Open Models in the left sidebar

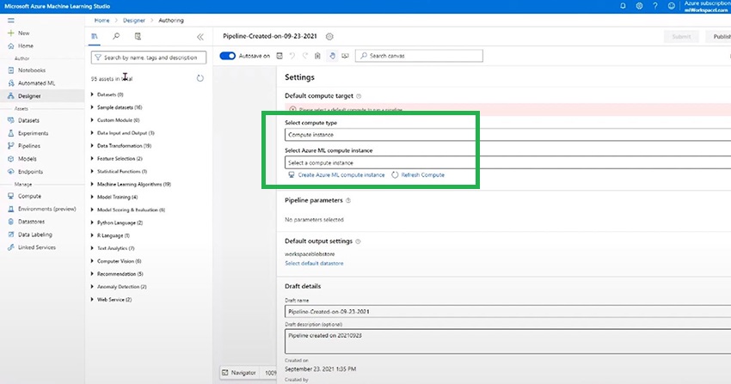(27, 159)
